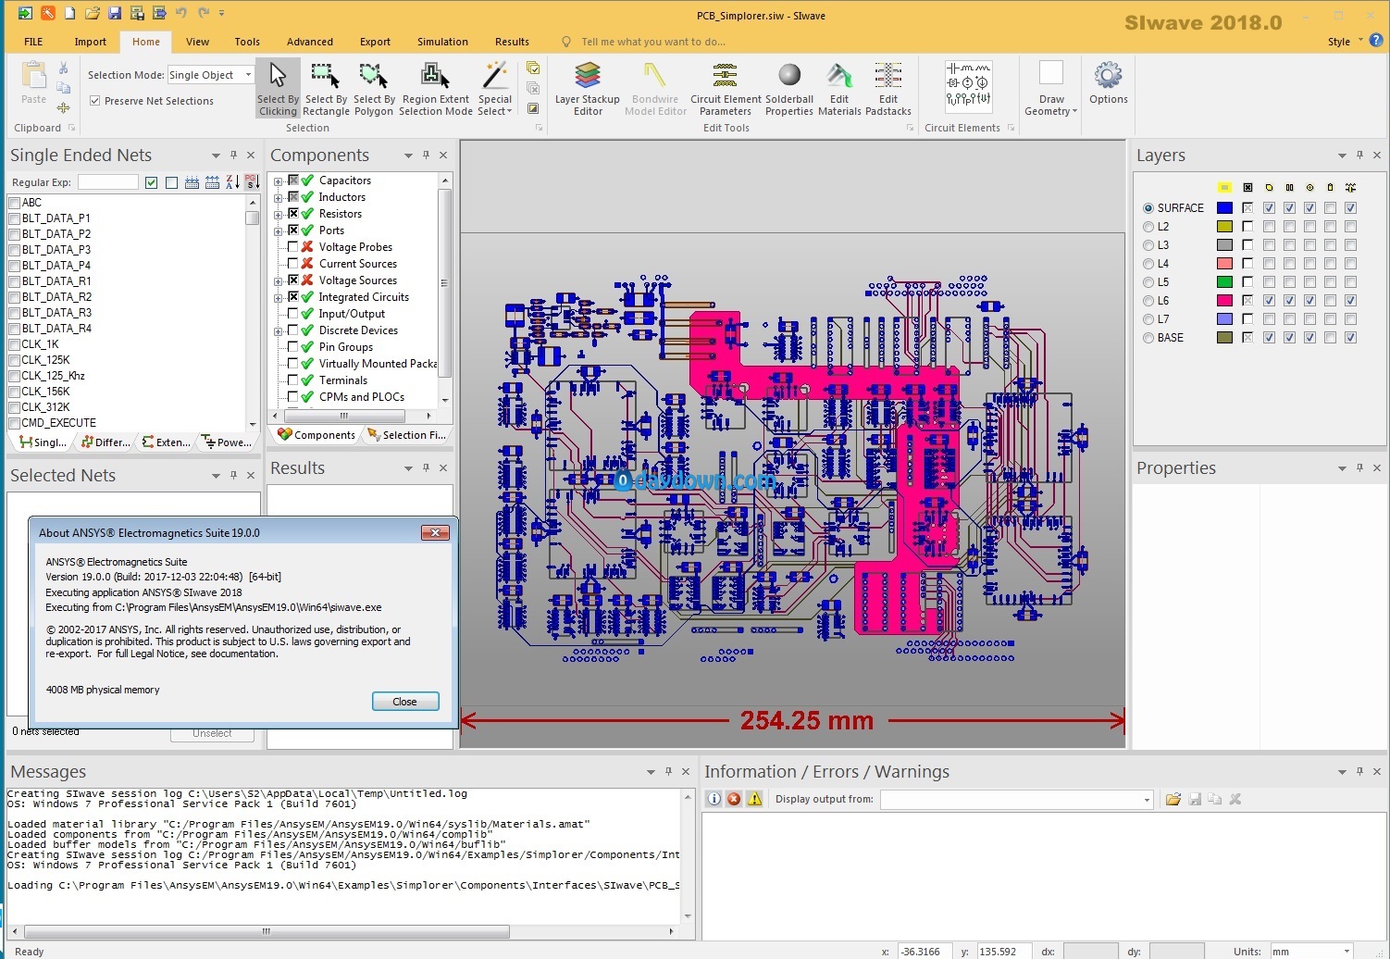
Task: Open the Selection Mode dropdown
Action: tap(248, 75)
